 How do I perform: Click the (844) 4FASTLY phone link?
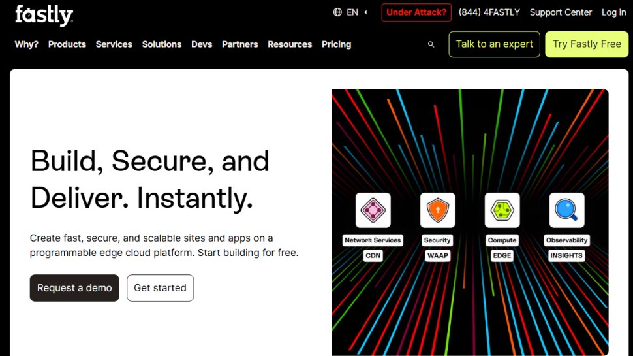coord(489,12)
